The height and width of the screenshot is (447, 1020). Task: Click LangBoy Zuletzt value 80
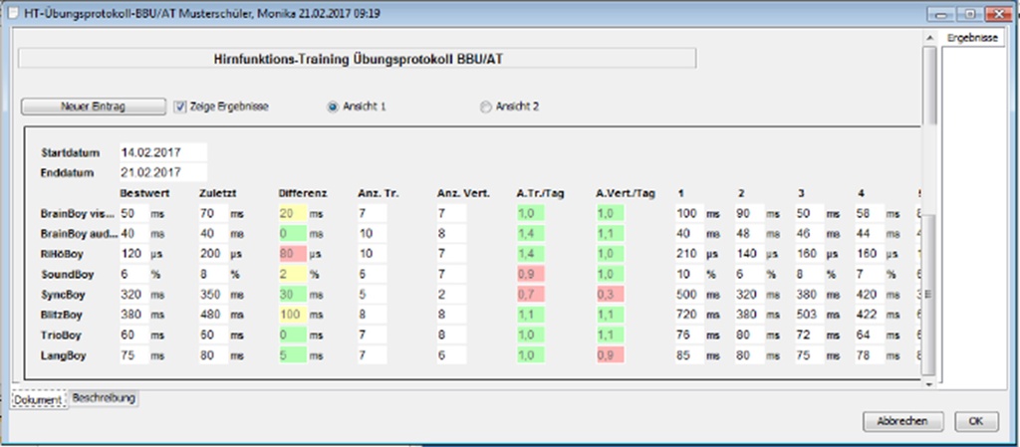tap(213, 355)
